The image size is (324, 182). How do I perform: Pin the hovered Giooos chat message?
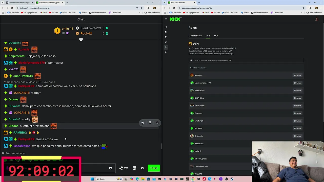point(150,123)
